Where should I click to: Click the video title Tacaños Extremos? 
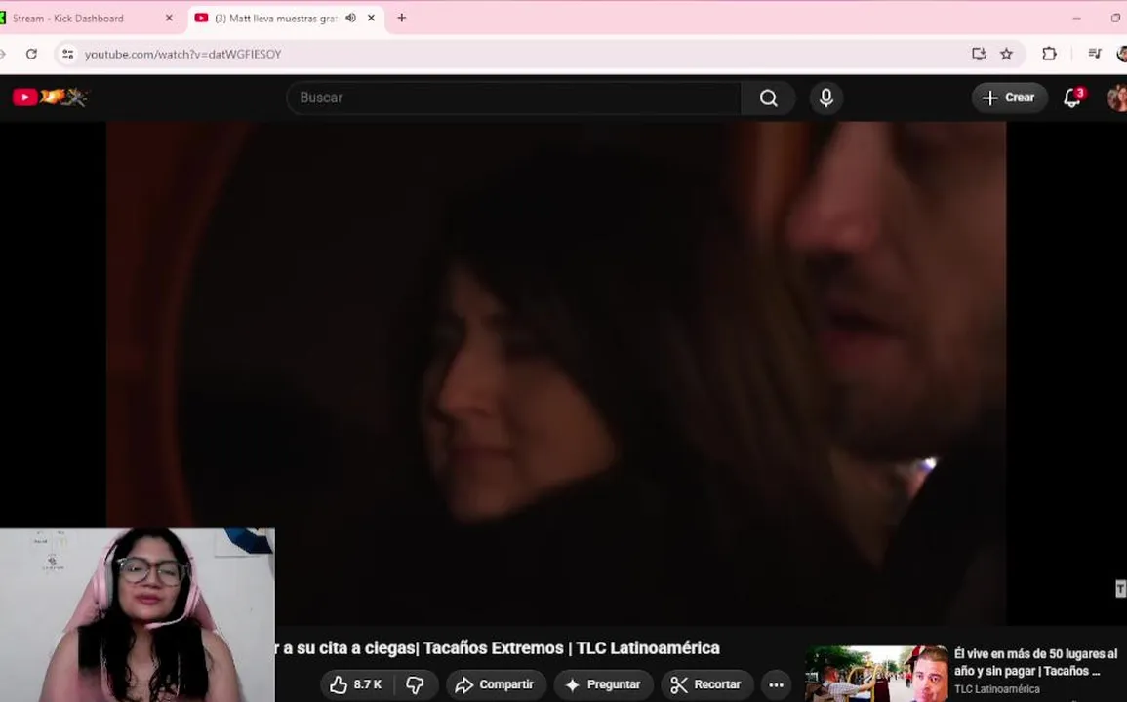click(498, 648)
